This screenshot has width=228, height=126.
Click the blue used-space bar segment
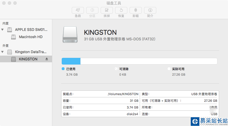[71, 61]
